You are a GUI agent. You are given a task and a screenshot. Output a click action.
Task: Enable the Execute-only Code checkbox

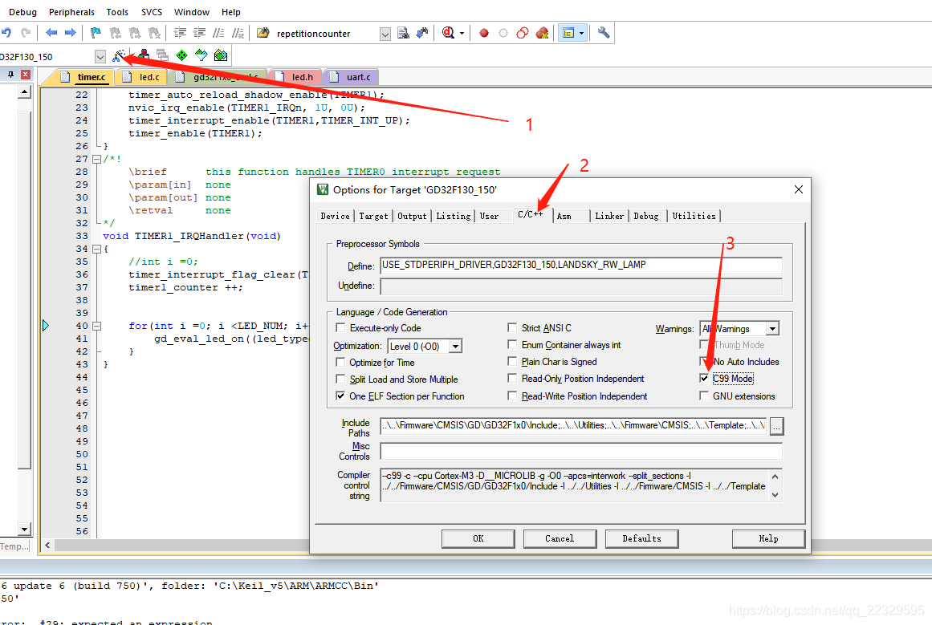[x=340, y=328]
